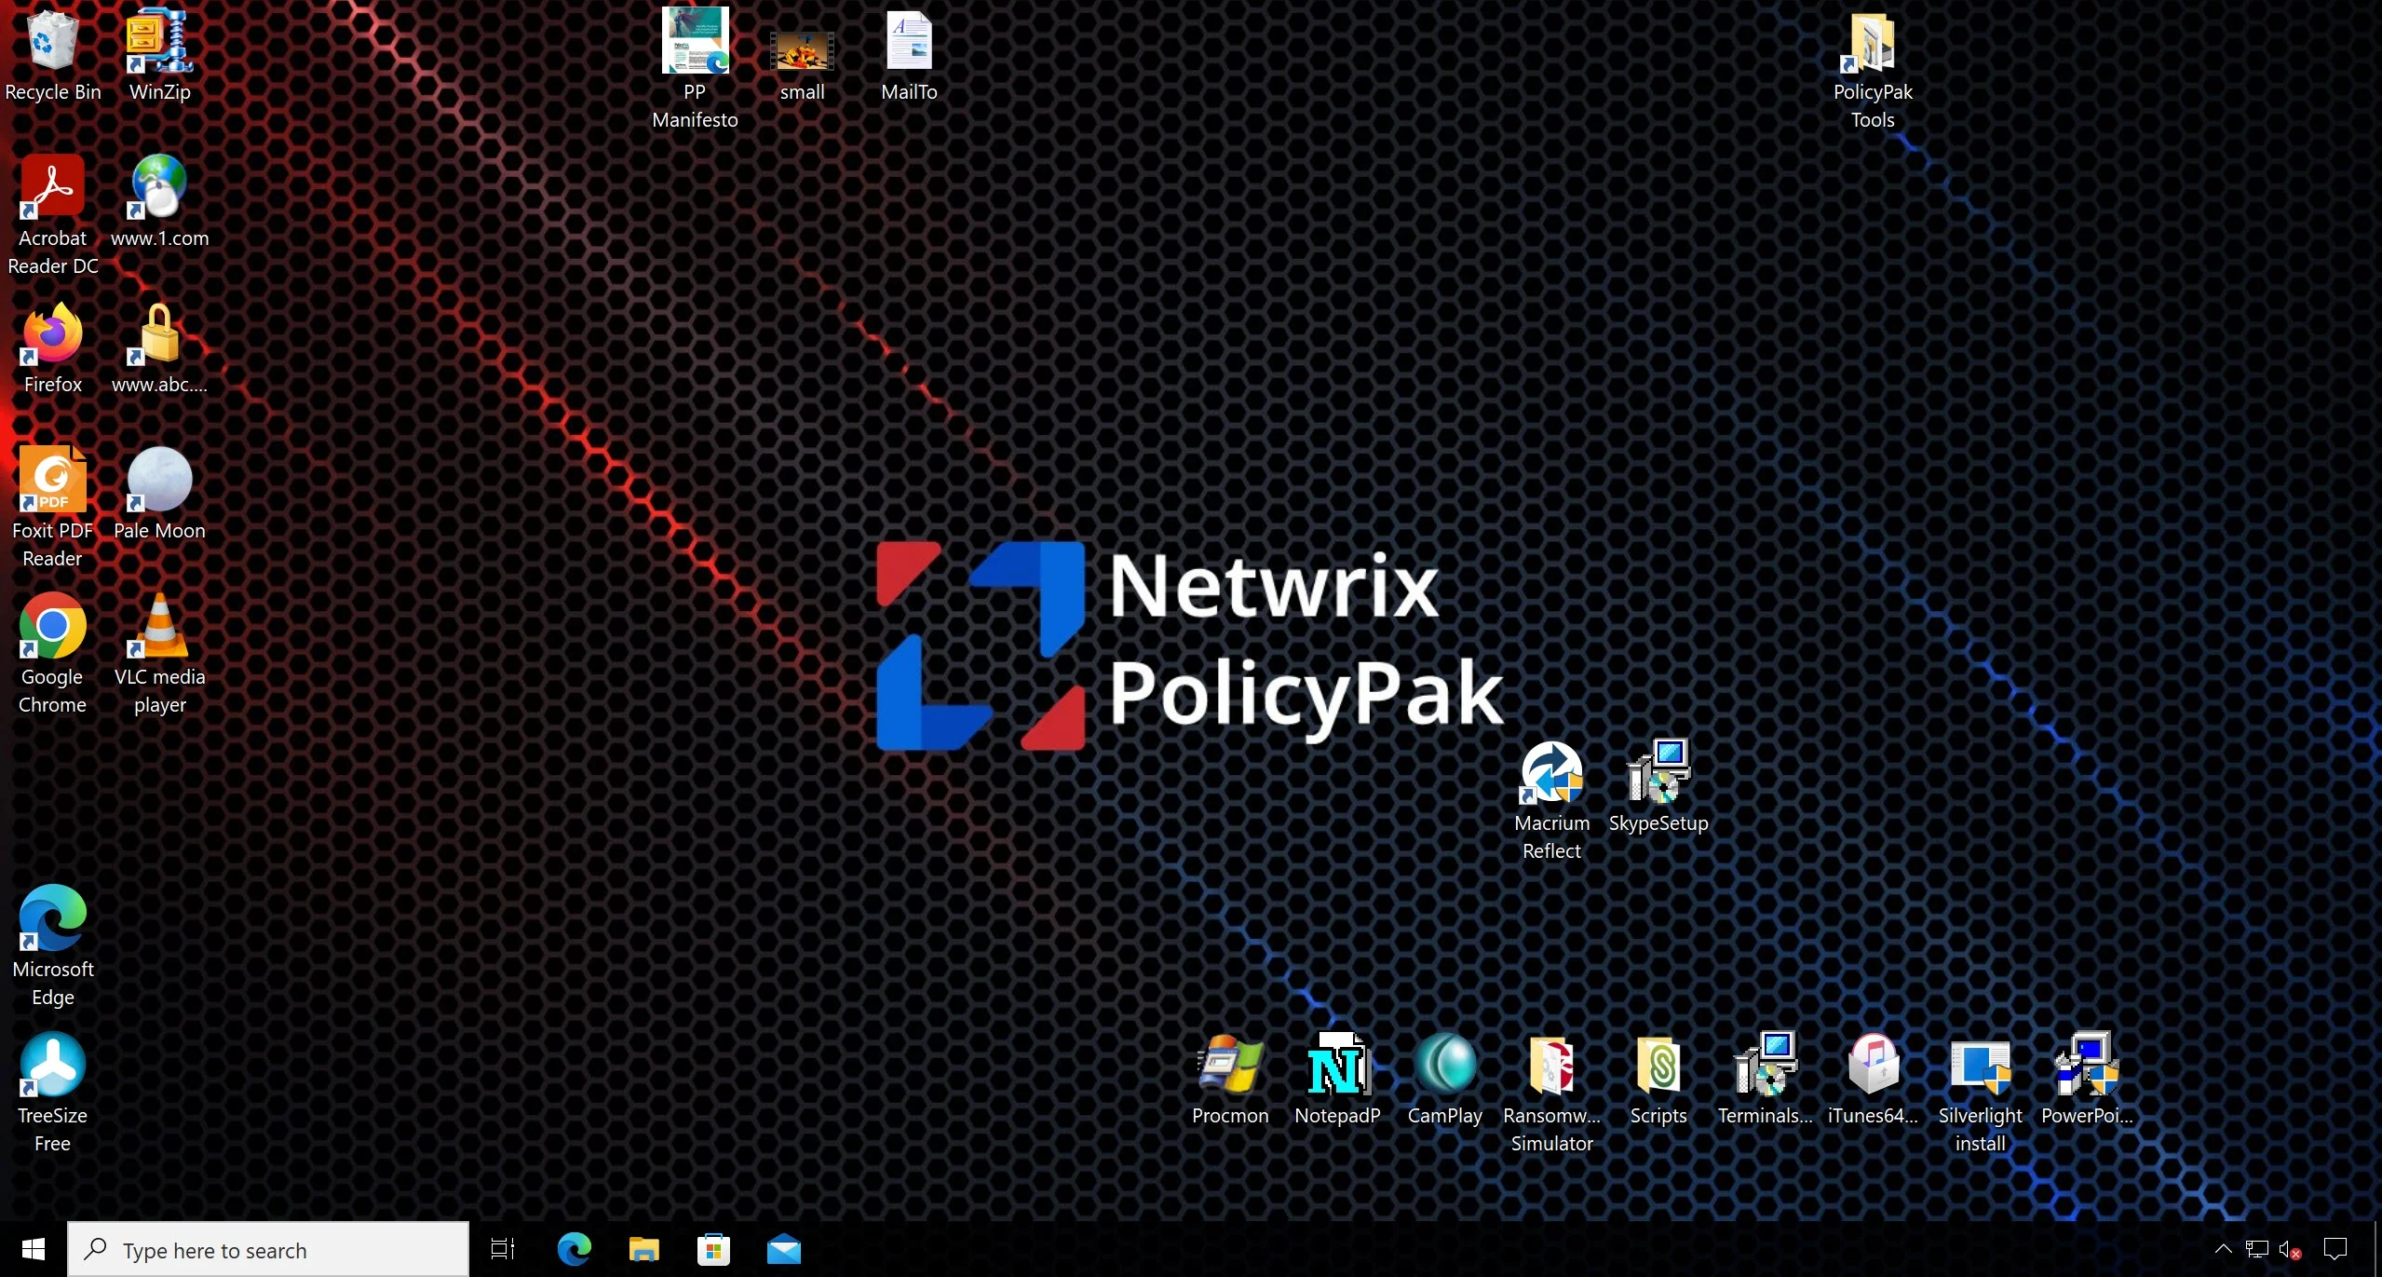Open the Windows Start menu

point(34,1249)
